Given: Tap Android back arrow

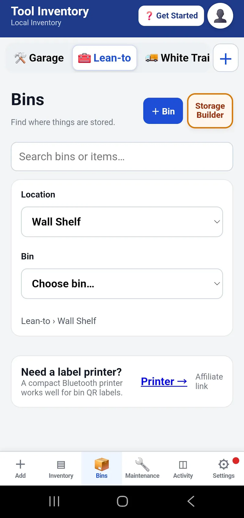Looking at the screenshot, I should (191, 501).
